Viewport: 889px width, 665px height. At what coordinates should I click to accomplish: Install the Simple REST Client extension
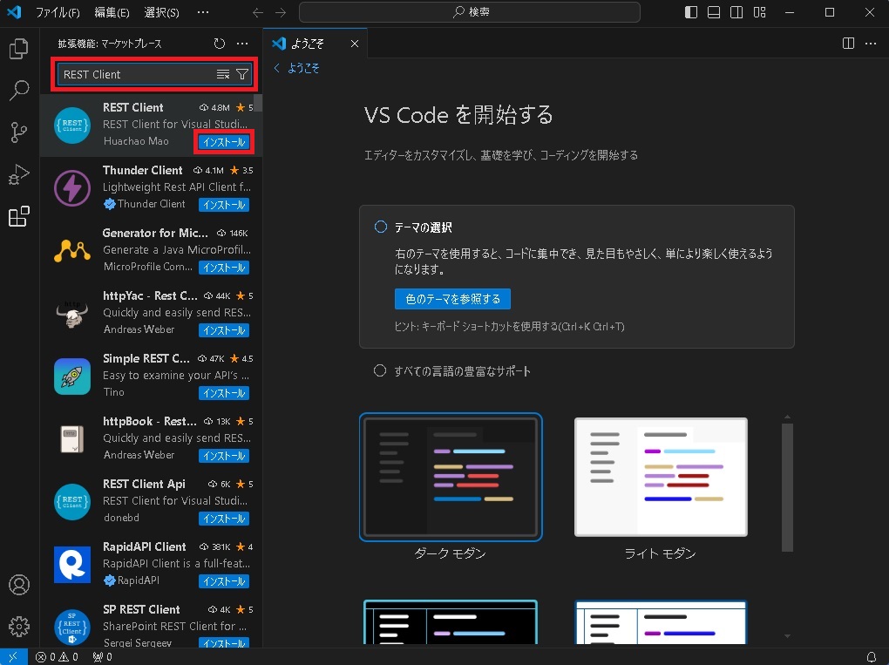click(x=224, y=393)
